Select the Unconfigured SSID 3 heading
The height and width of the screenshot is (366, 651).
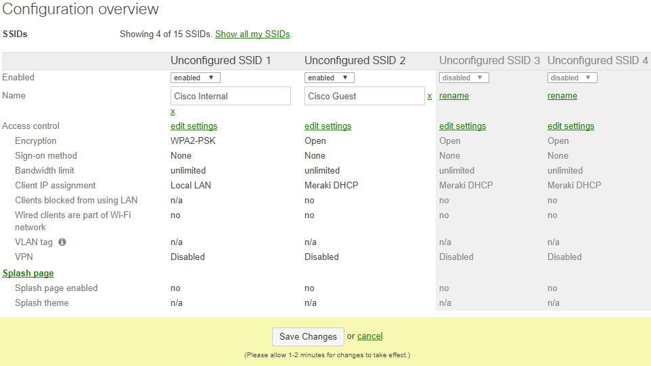point(489,61)
